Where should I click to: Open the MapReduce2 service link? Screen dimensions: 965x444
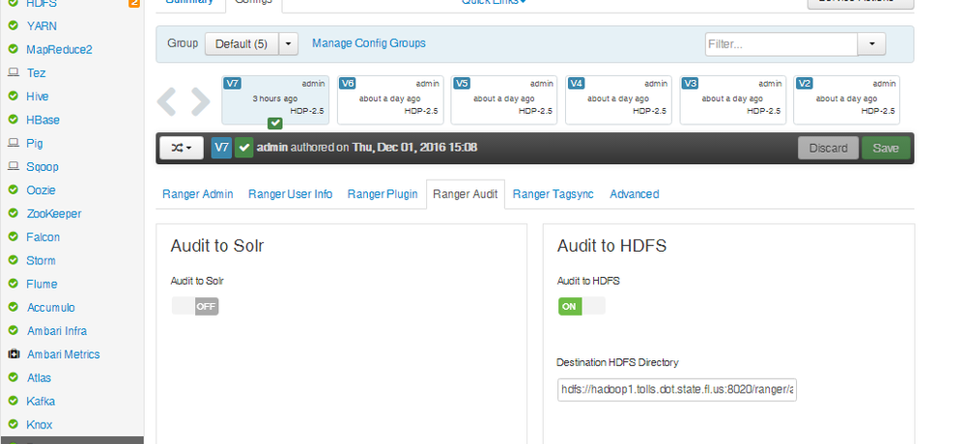tap(59, 50)
